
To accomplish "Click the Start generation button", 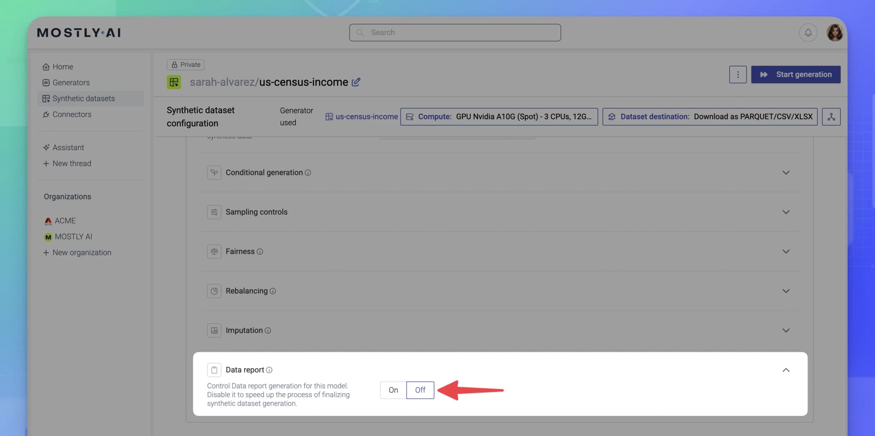I will coord(796,75).
